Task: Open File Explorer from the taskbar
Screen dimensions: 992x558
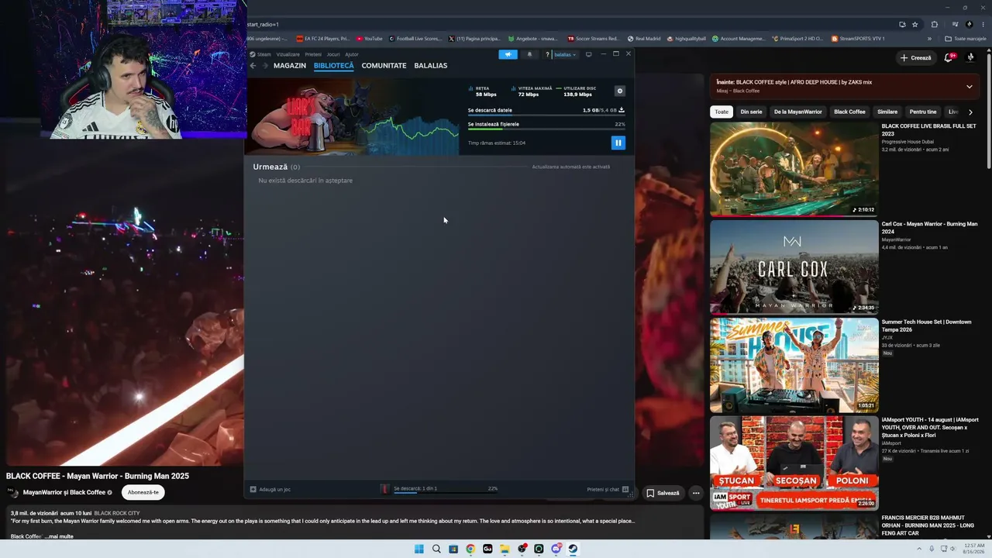Action: [505, 549]
